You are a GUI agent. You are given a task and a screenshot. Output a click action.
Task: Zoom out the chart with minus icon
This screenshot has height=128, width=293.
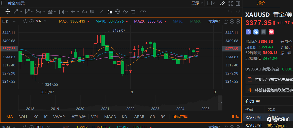point(232,22)
